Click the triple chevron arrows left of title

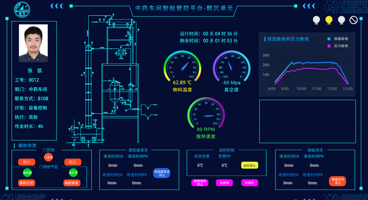[57, 6]
